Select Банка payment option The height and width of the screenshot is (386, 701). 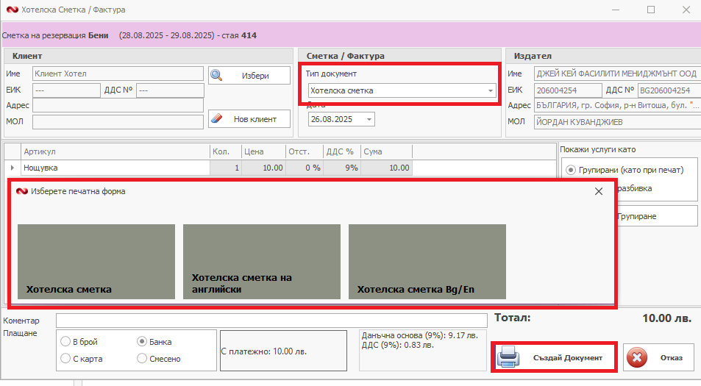click(142, 341)
